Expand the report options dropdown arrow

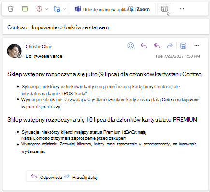pyautogui.click(x=47, y=9)
